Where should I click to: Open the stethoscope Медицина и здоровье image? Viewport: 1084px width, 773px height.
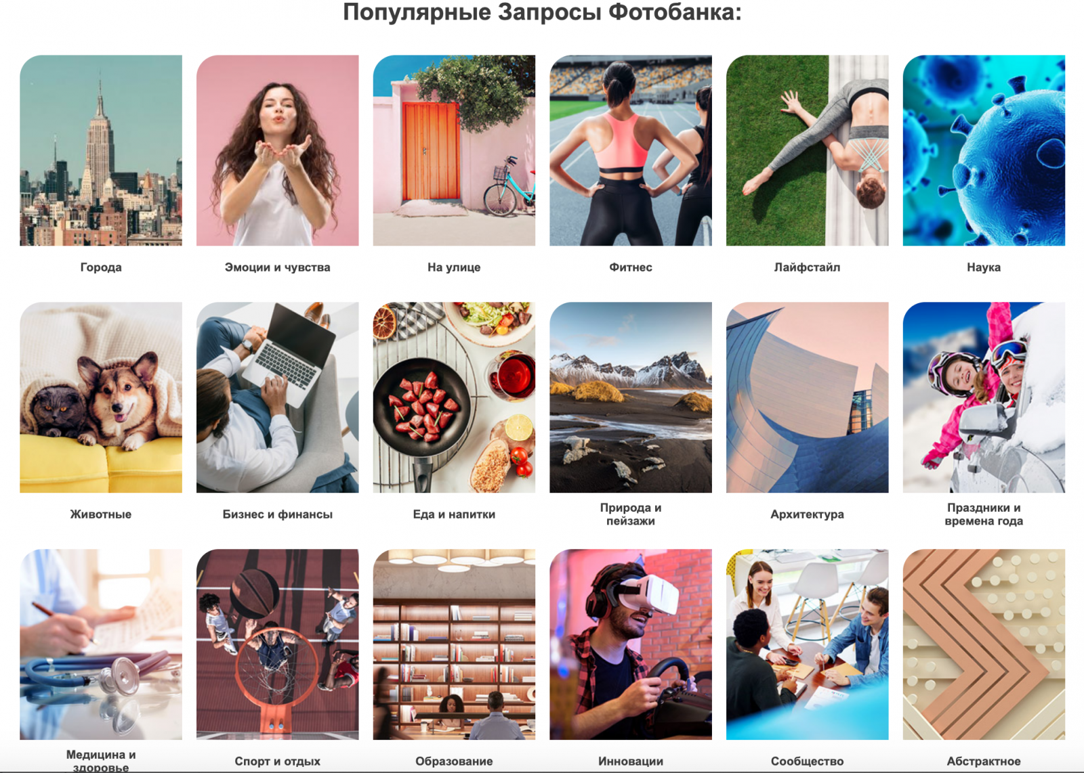tap(101, 644)
